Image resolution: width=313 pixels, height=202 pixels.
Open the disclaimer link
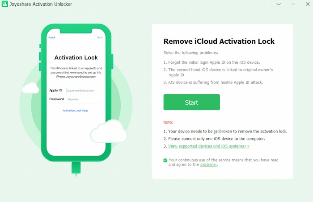tap(208, 165)
